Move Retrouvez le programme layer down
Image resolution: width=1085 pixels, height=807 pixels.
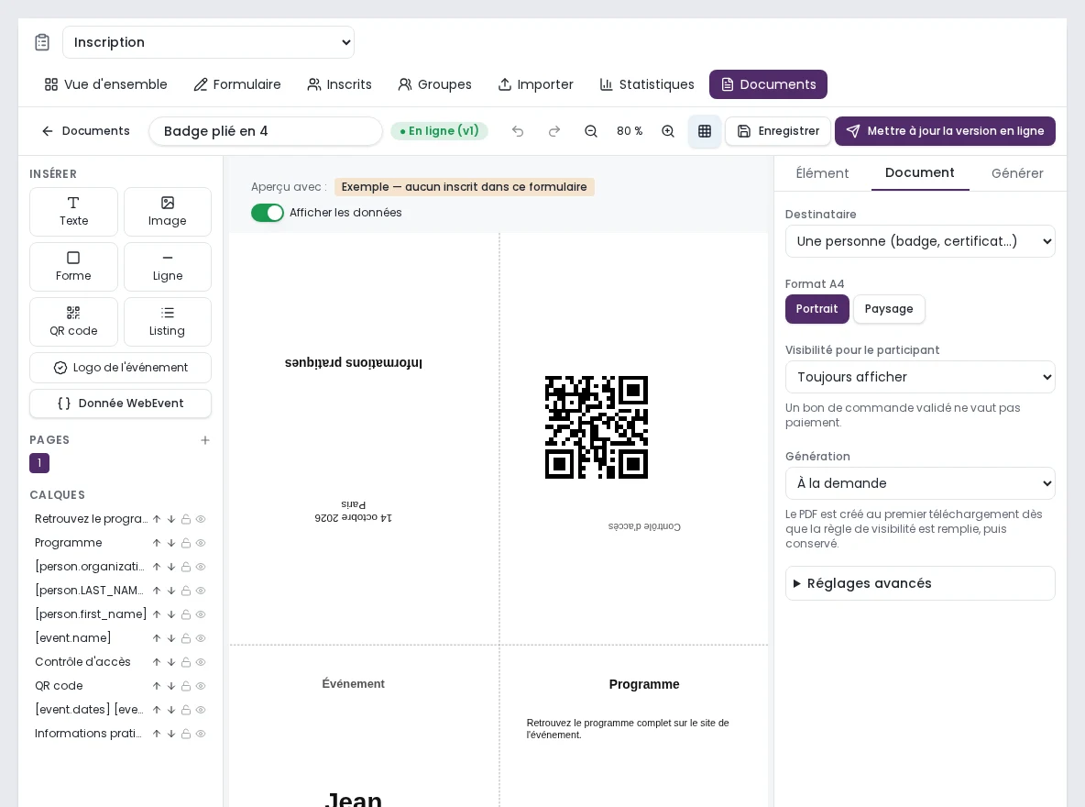tap(171, 519)
